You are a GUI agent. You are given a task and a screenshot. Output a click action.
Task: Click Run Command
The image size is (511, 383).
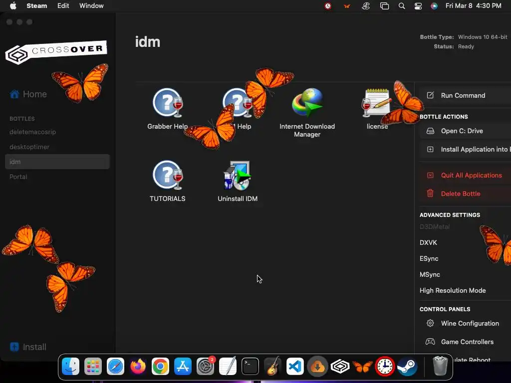[465, 95]
